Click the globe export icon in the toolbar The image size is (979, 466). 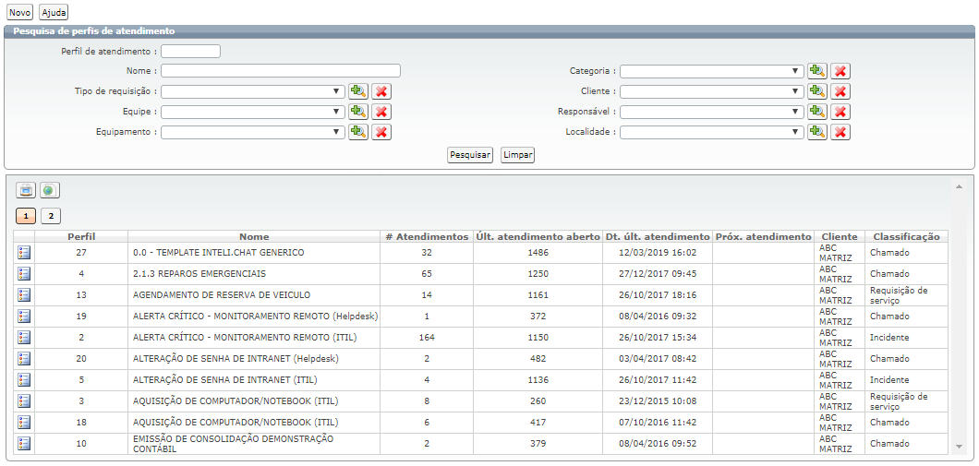point(50,190)
